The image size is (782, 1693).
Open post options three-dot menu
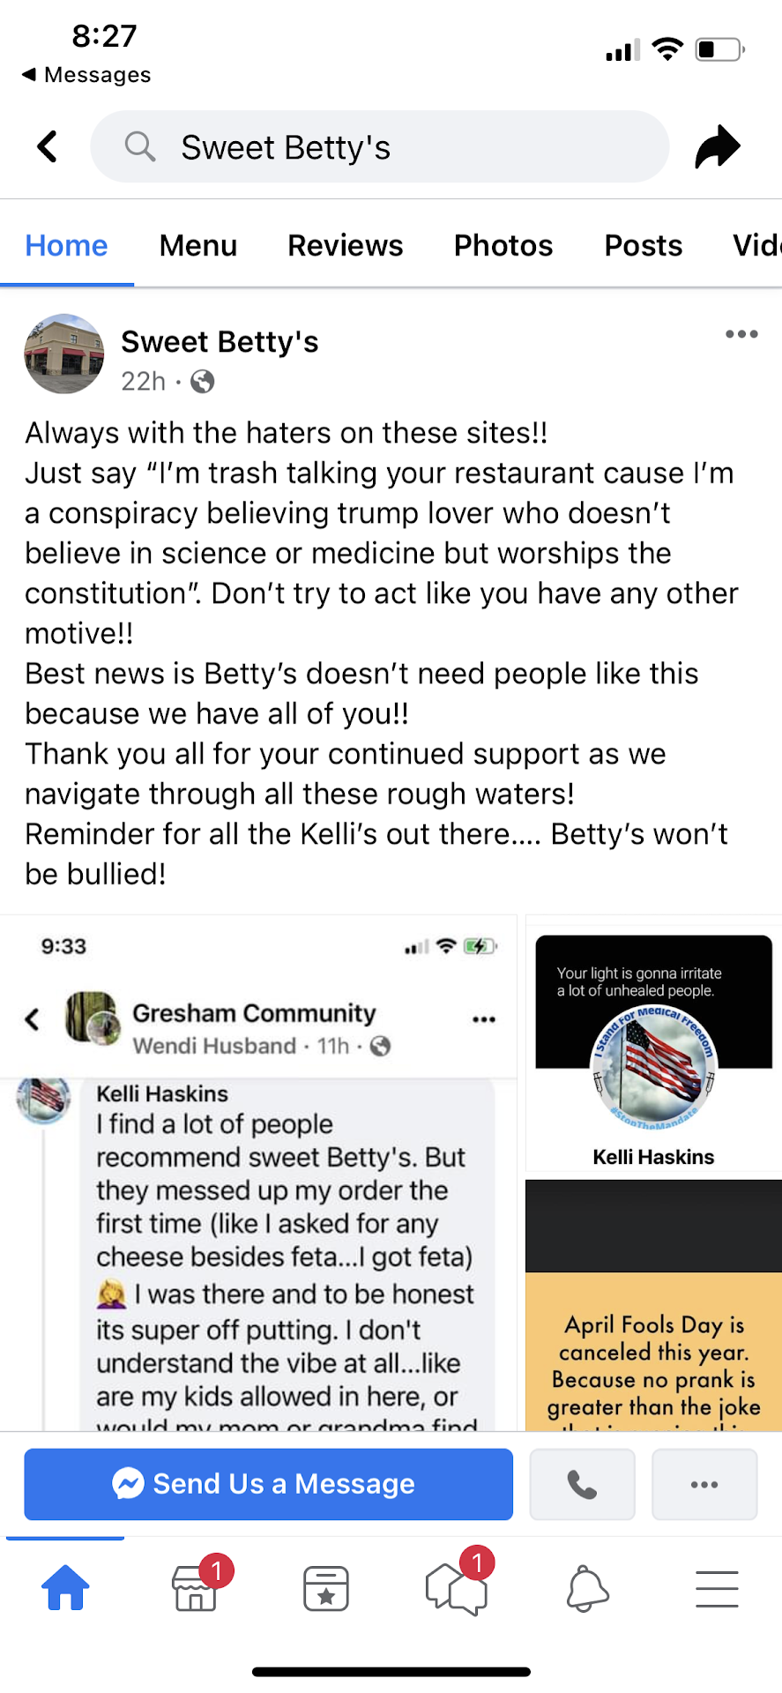tap(741, 334)
